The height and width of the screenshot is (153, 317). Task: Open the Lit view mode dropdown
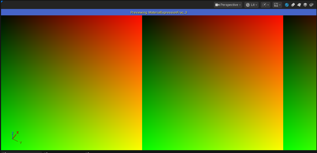click(x=251, y=5)
